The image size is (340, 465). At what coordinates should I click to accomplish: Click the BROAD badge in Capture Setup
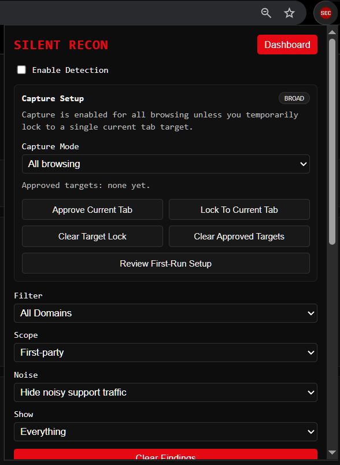294,98
